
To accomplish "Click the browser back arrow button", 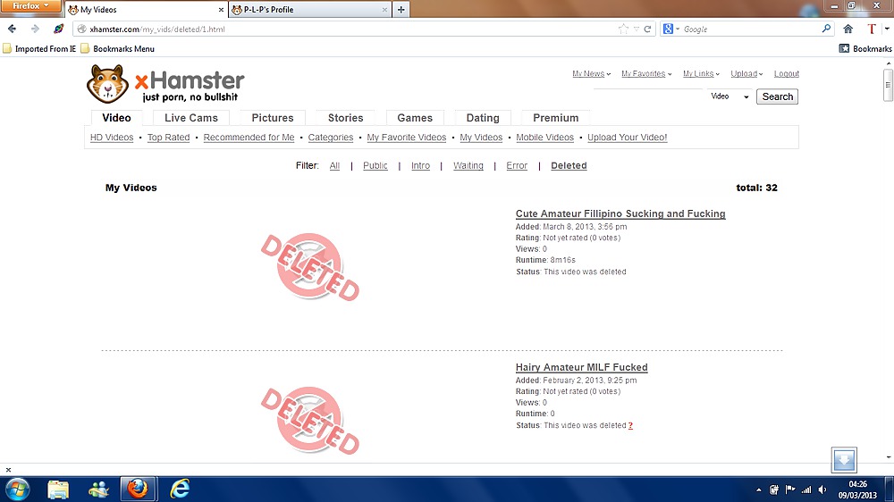I will click(13, 29).
